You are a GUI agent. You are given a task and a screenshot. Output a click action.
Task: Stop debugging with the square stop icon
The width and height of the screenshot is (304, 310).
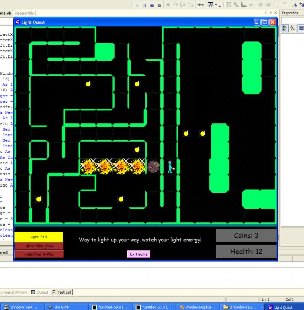point(152,5)
